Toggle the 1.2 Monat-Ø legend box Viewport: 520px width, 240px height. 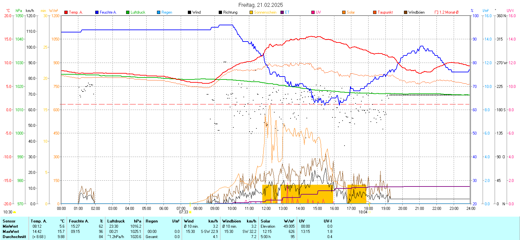pos(436,12)
